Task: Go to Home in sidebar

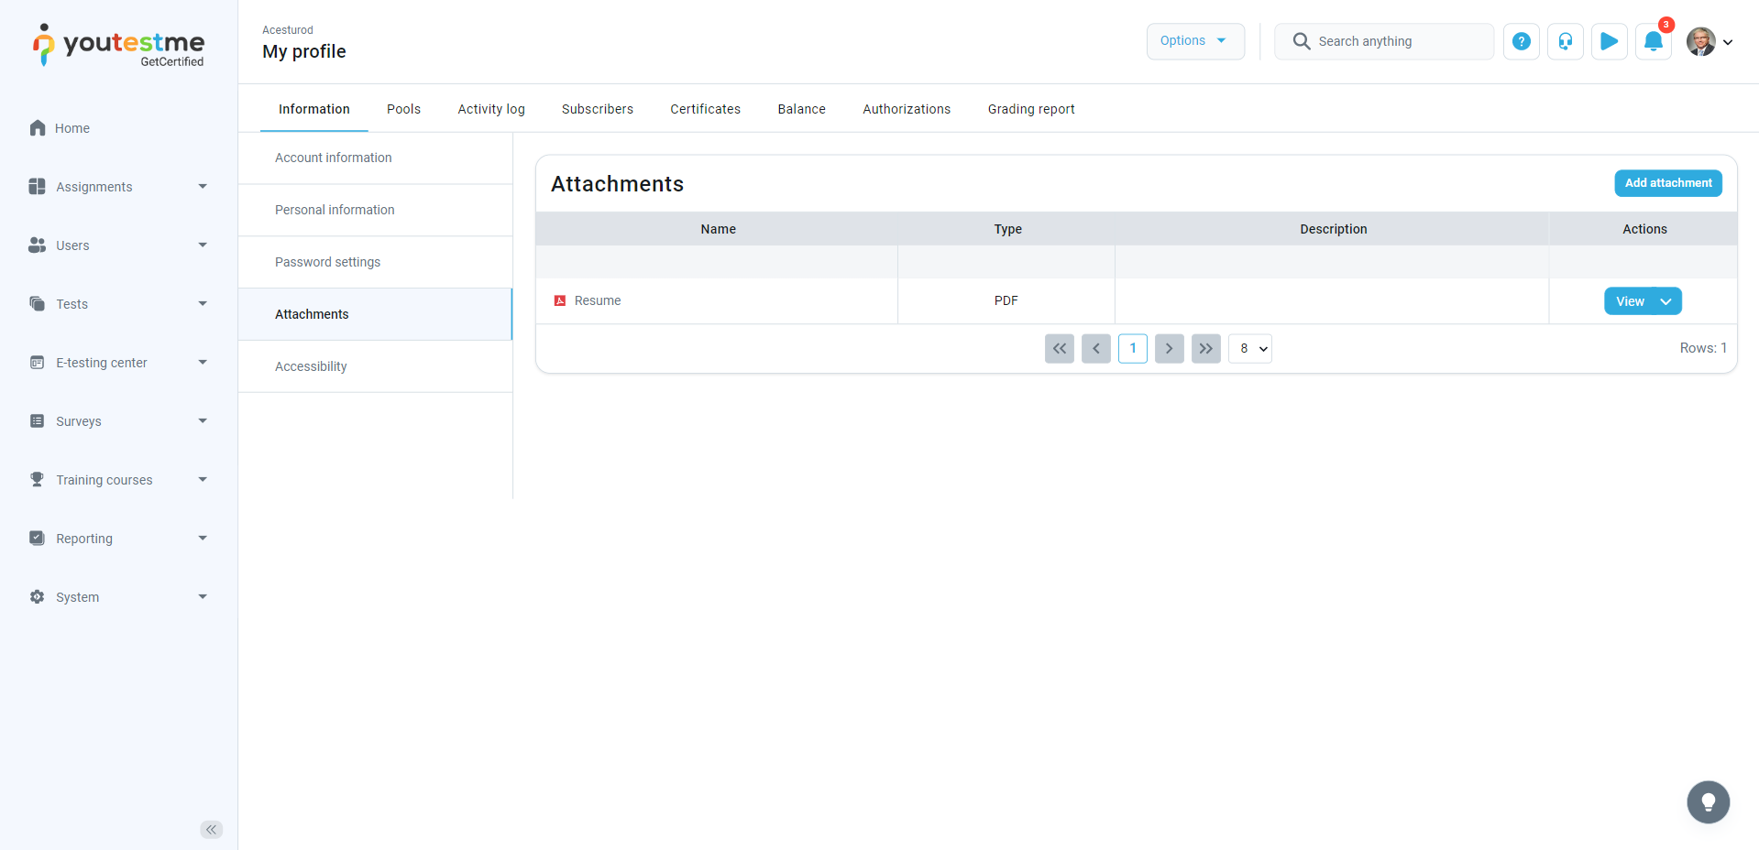Action: click(71, 128)
